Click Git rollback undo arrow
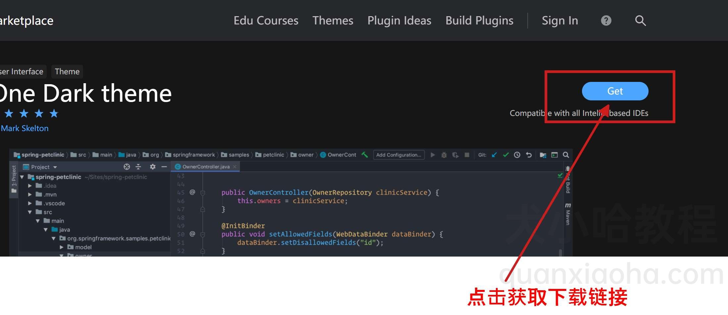 tap(529, 155)
